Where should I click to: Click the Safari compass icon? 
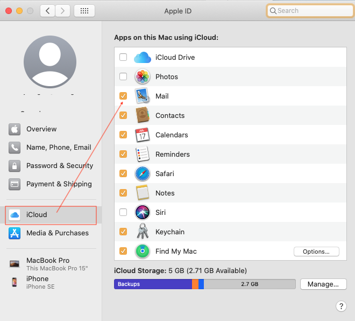click(x=143, y=173)
